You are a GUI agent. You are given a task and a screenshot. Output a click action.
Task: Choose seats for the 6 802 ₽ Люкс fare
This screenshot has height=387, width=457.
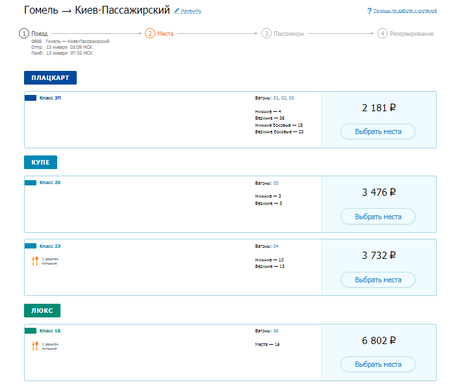378,364
